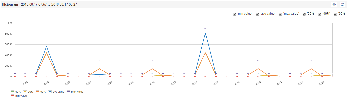
Task: Toggle the '50%' series checkbox
Action: coord(304,14)
